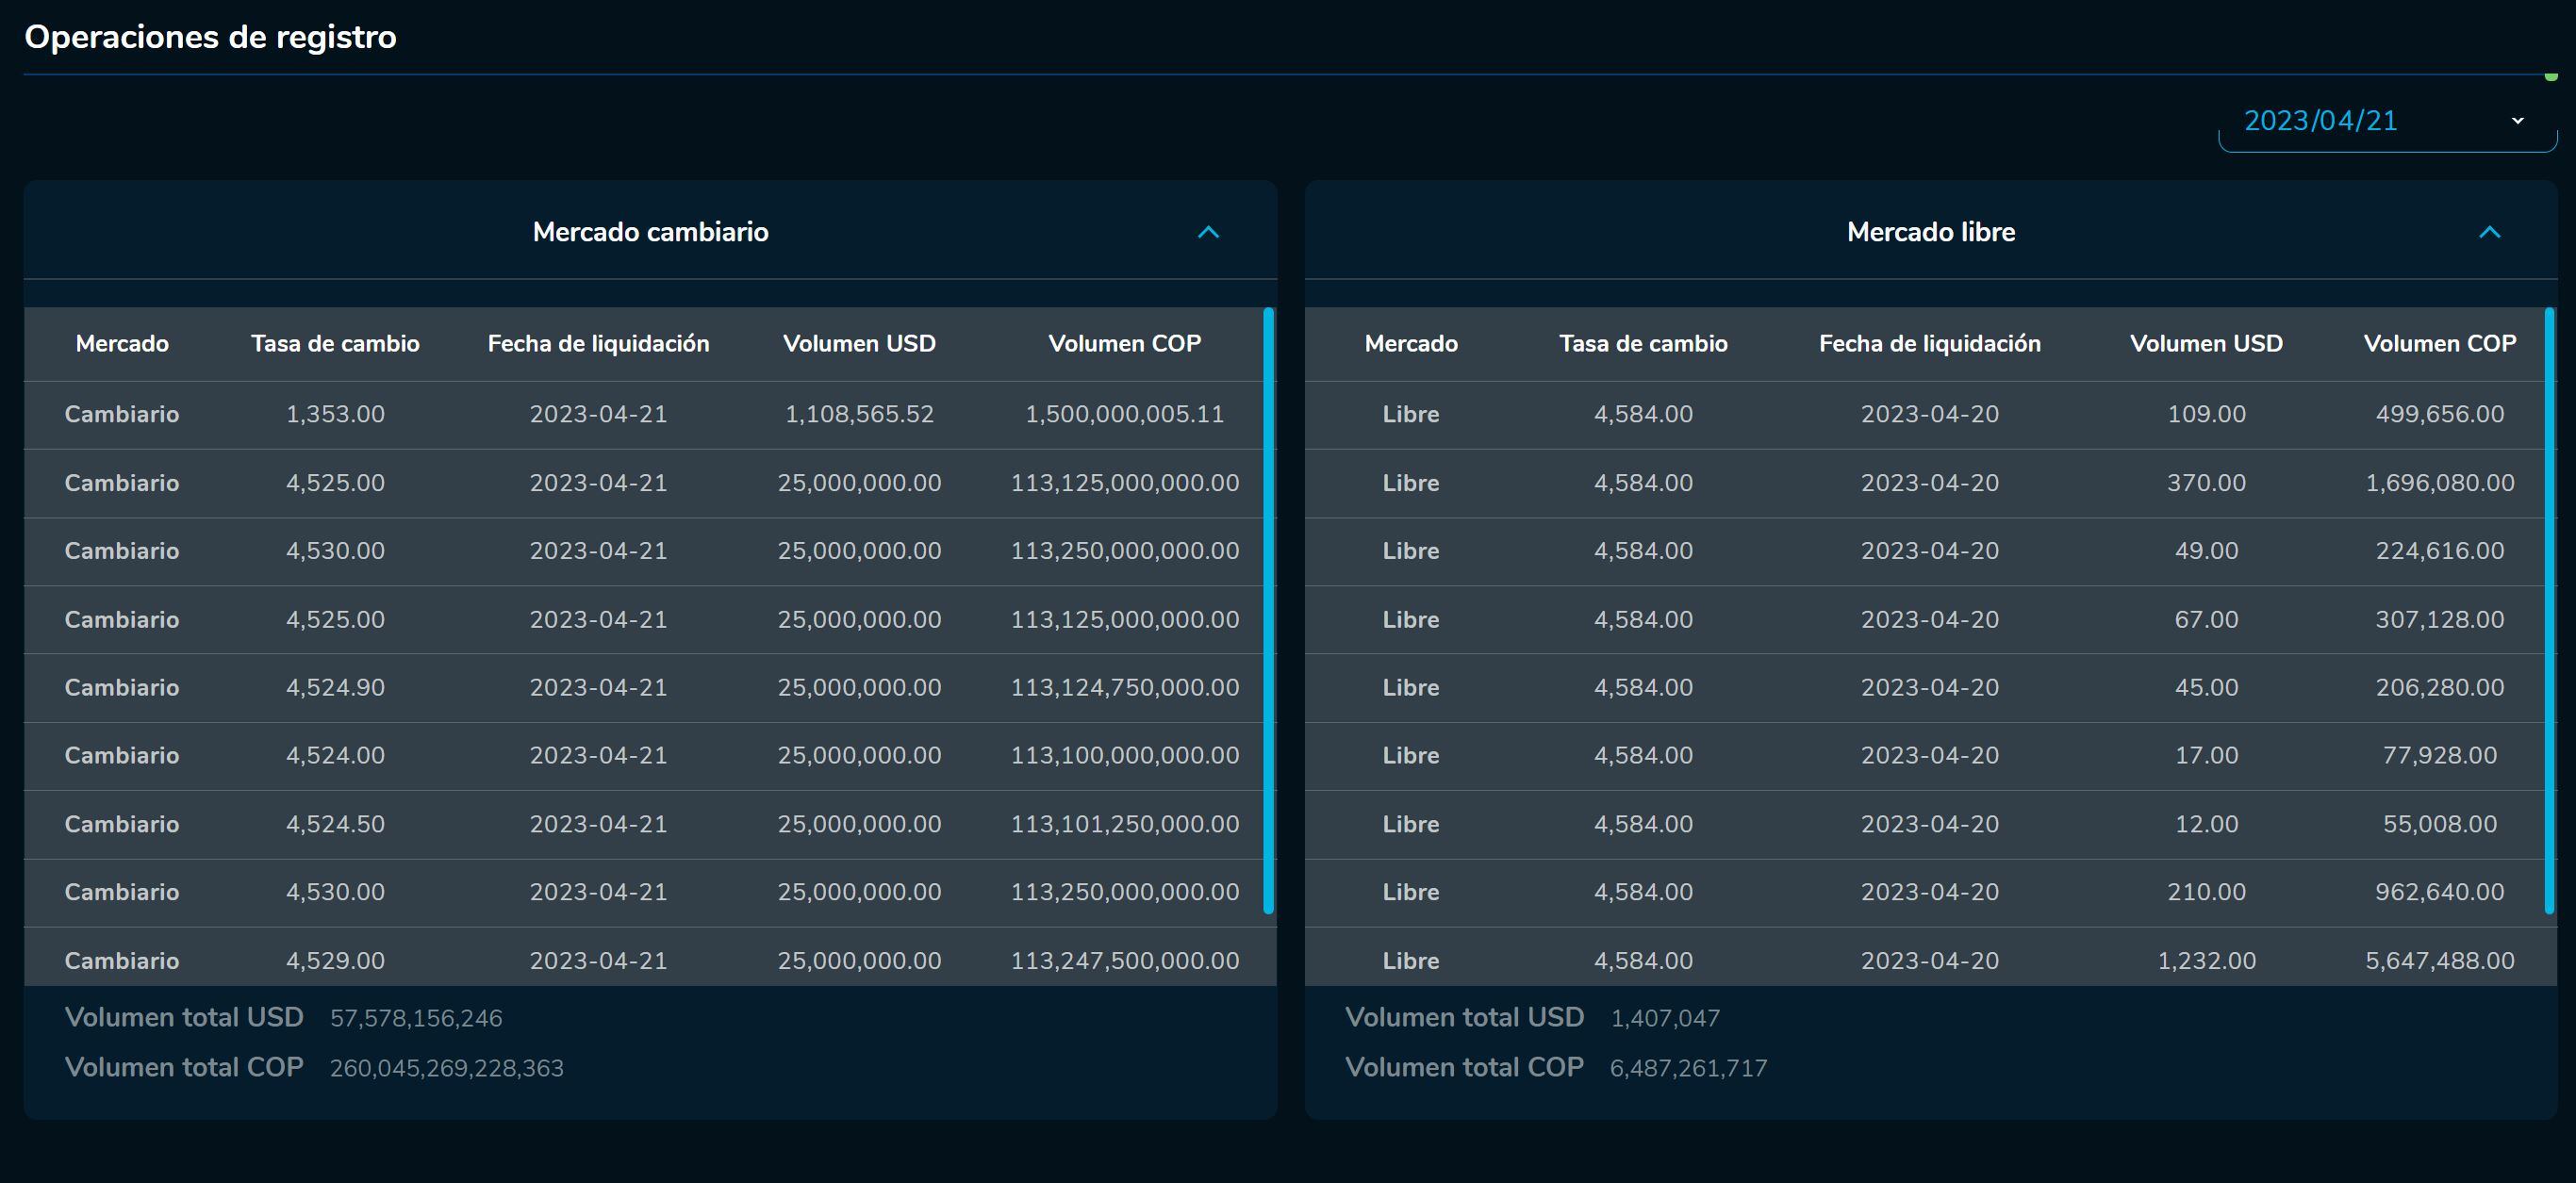
Task: Collapse the Mercado libre panel chevron
Action: (2489, 232)
